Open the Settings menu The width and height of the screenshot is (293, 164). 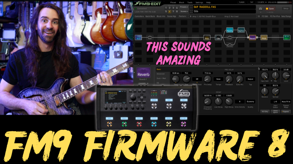pos(199,3)
